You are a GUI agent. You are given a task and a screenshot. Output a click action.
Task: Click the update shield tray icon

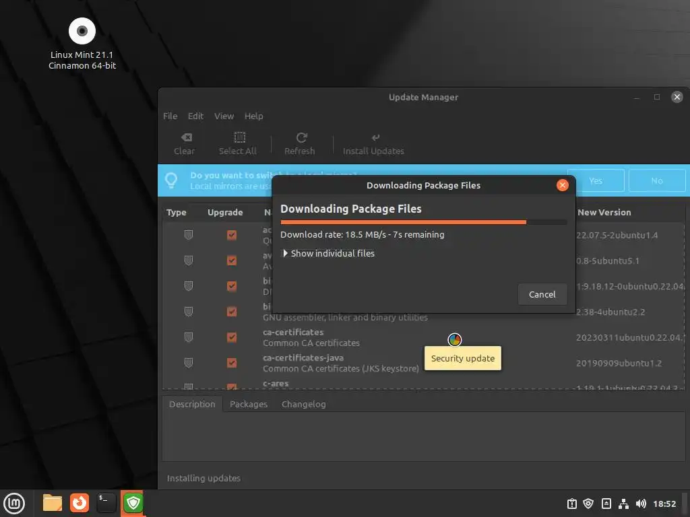[x=588, y=504]
